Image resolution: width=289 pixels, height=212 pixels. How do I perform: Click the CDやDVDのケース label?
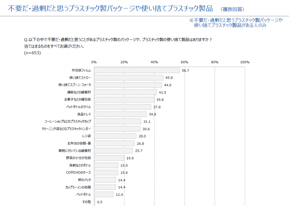click(x=80, y=172)
